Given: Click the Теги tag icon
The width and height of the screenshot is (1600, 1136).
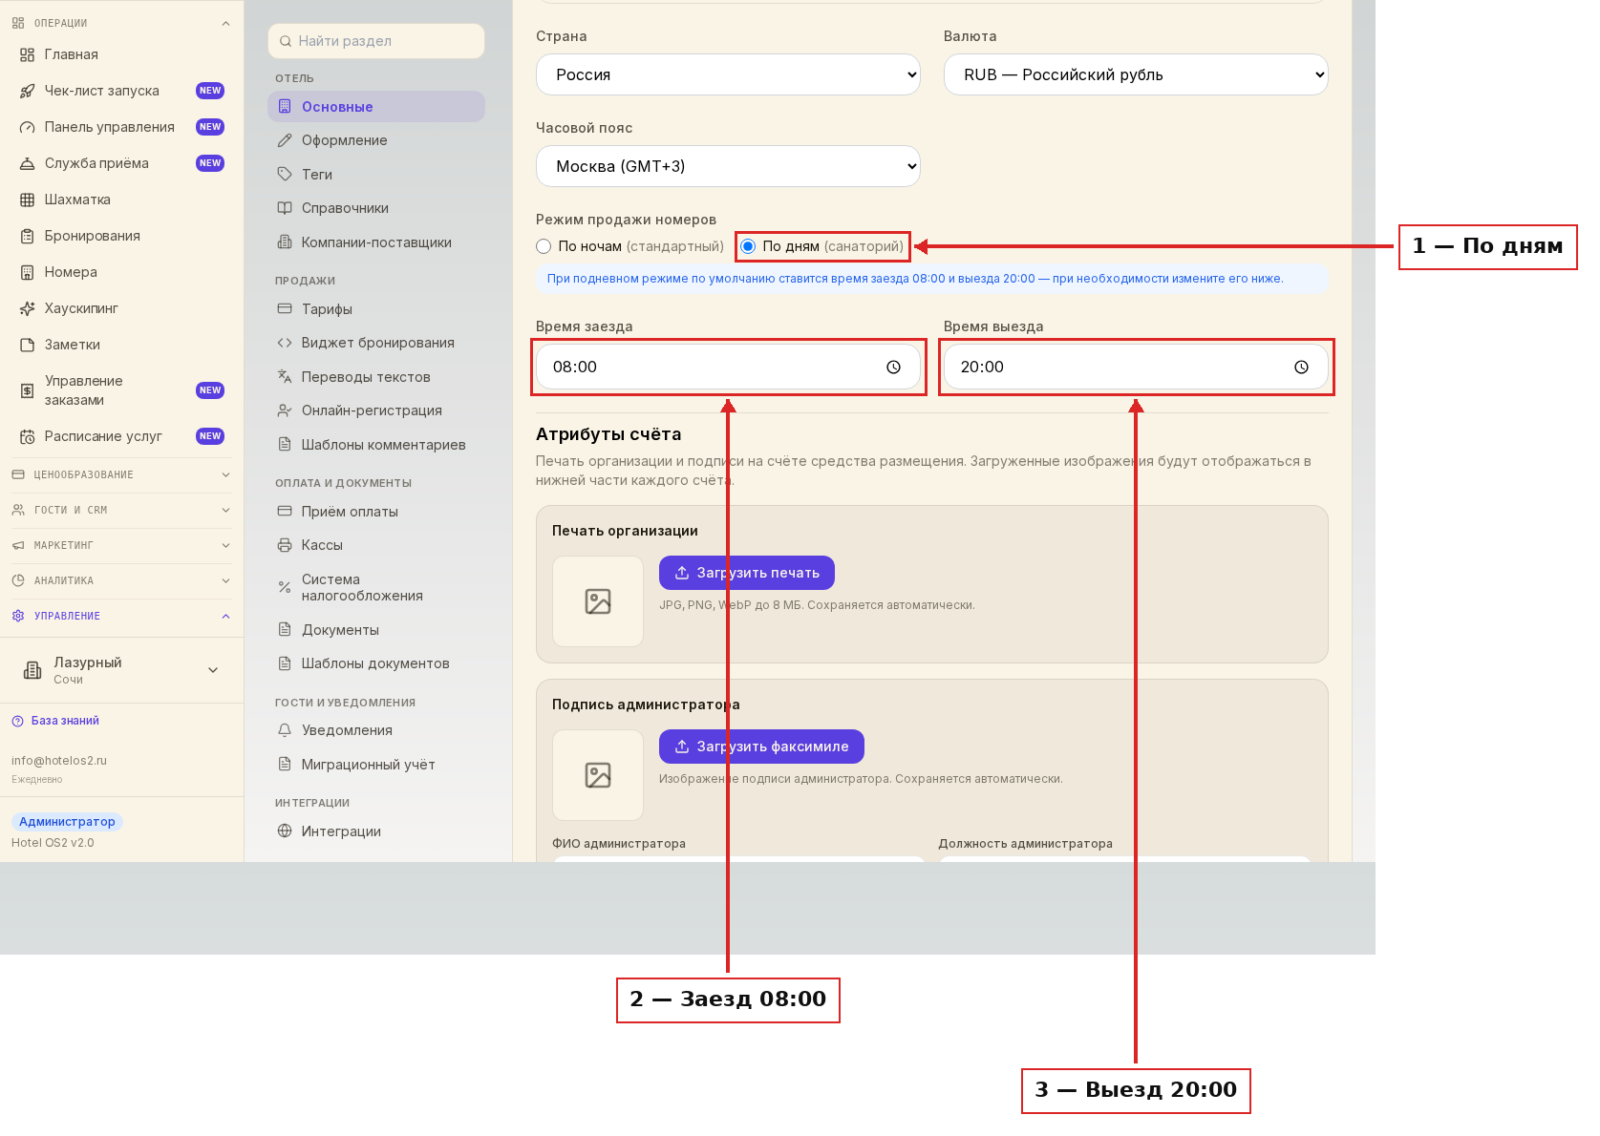Looking at the screenshot, I should coord(285,174).
